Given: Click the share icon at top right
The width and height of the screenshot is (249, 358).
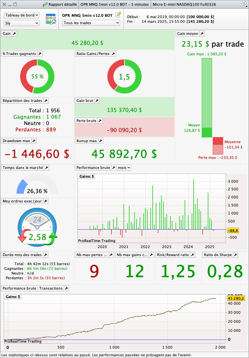Looking at the screenshot, I should (x=244, y=4).
